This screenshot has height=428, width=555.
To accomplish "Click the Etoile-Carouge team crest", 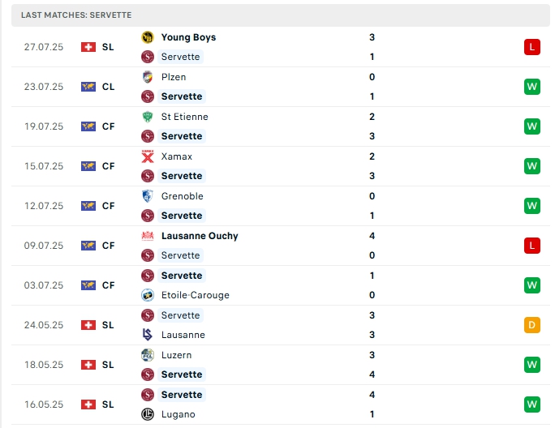I will (x=148, y=295).
